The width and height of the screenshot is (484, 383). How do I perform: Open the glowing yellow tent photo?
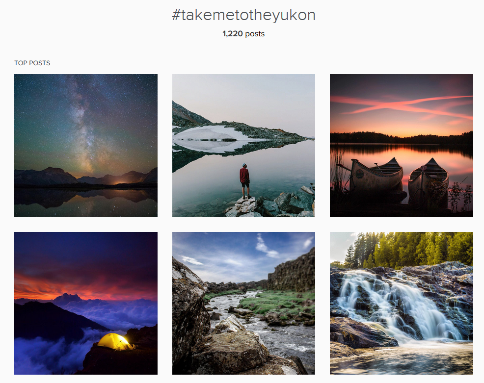coord(86,304)
